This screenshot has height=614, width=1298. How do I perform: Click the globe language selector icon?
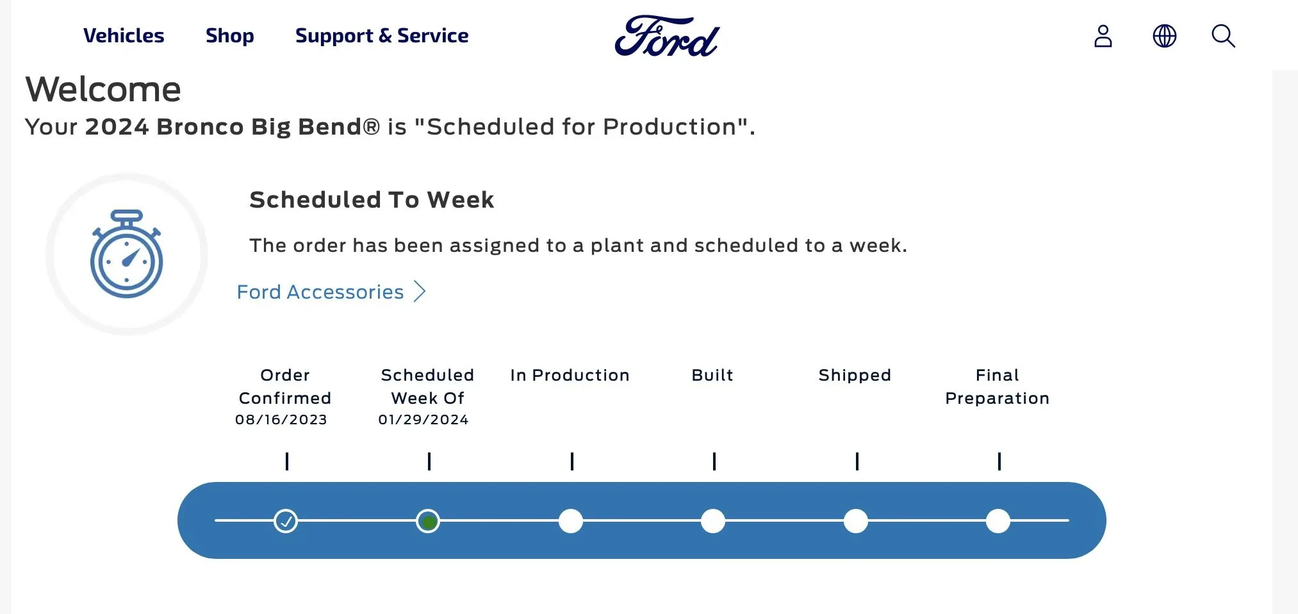[x=1164, y=36]
